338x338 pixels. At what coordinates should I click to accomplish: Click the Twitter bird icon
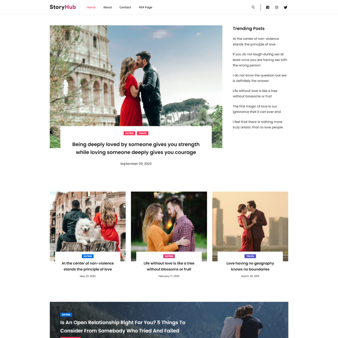pos(285,7)
